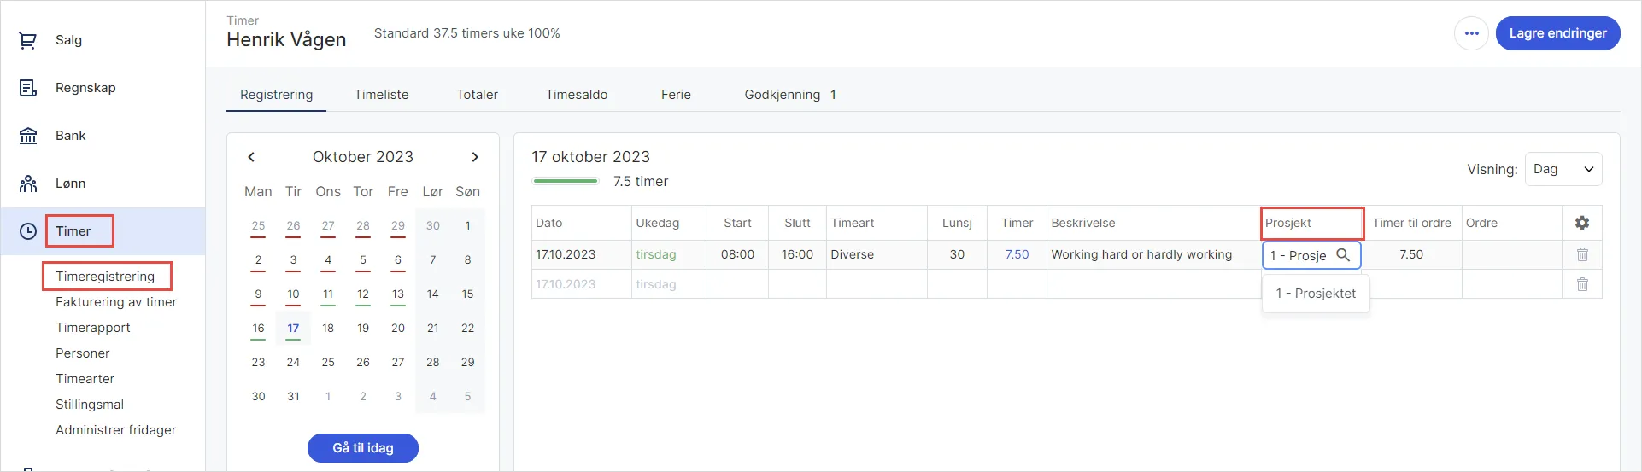Viewport: 1642px width, 472px height.
Task: Click the Bank building icon
Action: (x=28, y=136)
